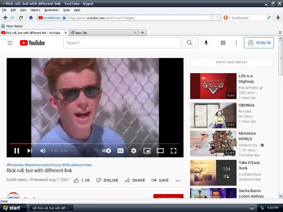Start voice search with microphone icon
The width and height of the screenshot is (283, 212).
coord(206,43)
